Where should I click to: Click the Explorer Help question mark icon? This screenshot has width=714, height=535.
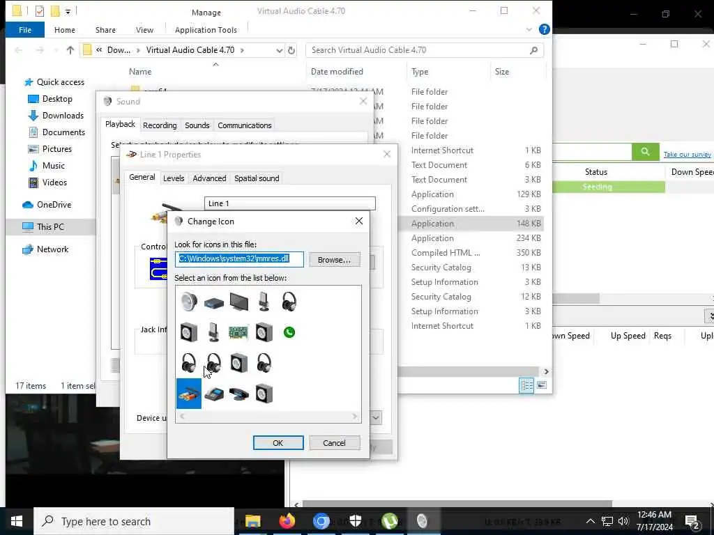pyautogui.click(x=544, y=29)
